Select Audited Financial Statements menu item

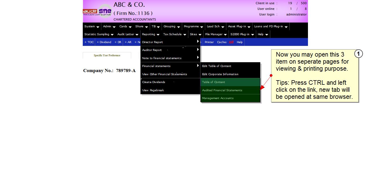tap(222, 90)
